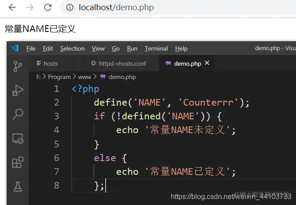Click line number 8 in the gutter
This screenshot has height=205, width=296.
[57, 185]
